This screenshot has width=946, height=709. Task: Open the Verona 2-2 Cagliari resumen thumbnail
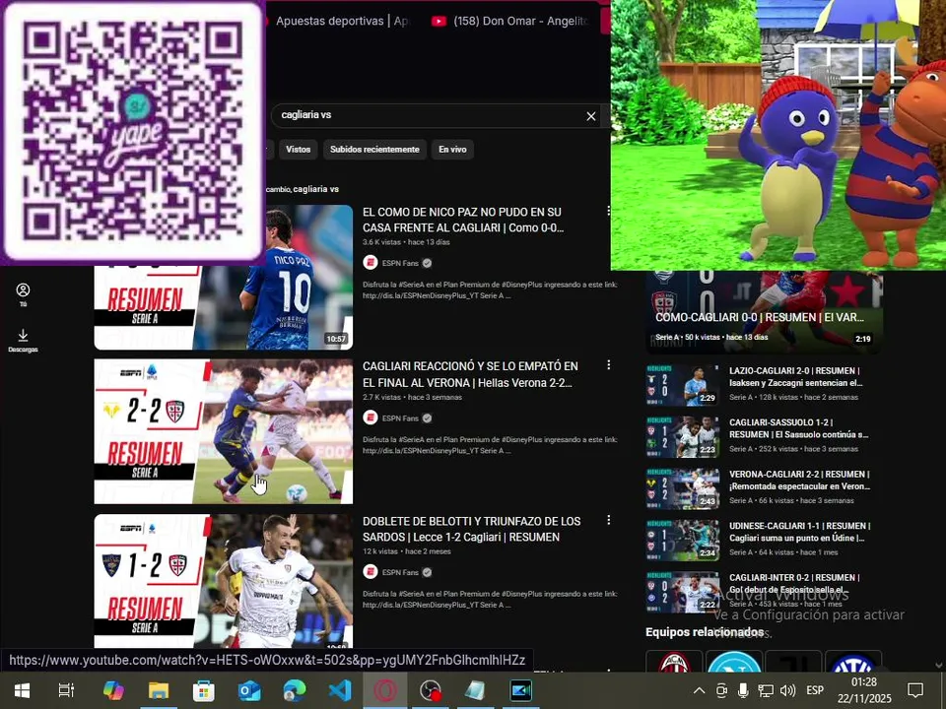point(224,431)
